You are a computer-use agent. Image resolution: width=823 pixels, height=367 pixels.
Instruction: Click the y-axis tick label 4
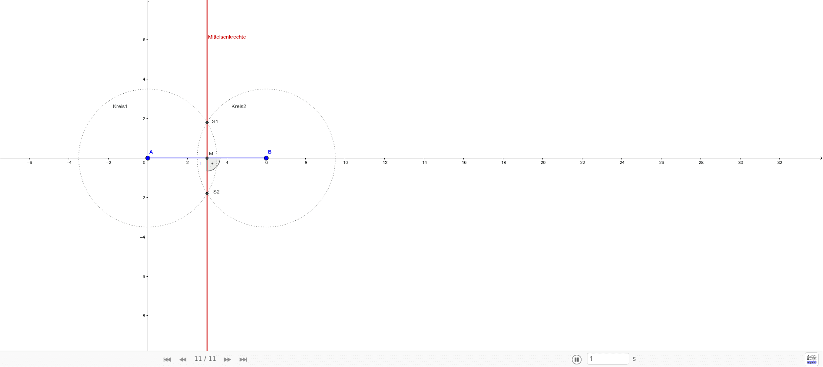pos(144,79)
